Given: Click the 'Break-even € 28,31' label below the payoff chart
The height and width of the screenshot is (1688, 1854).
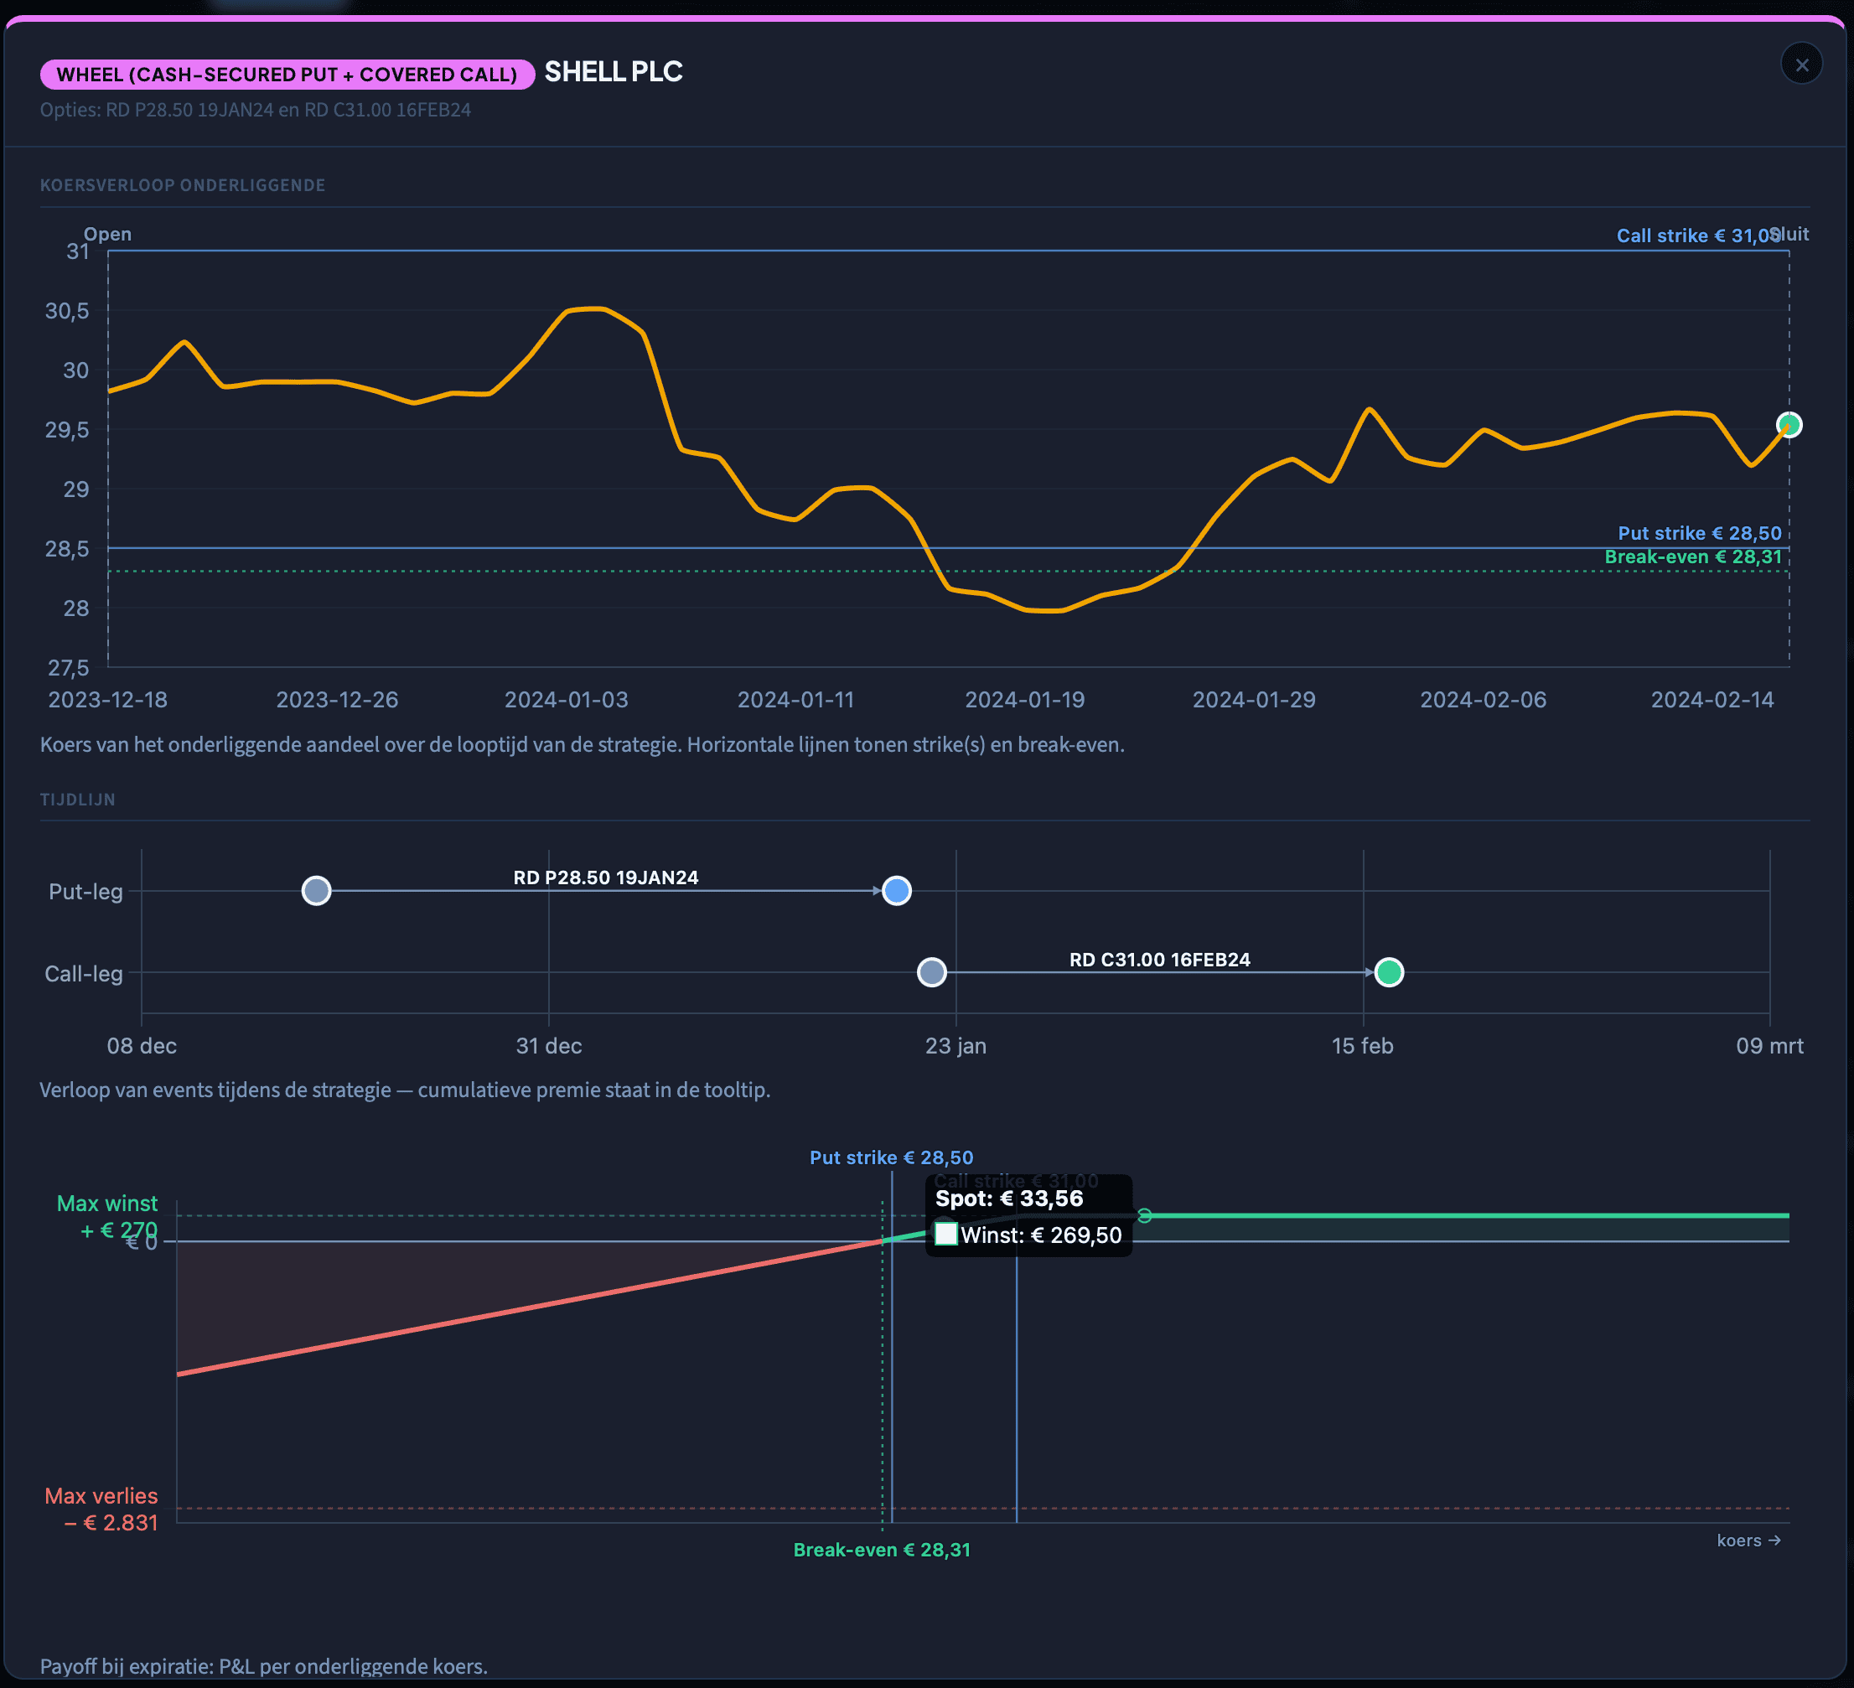Looking at the screenshot, I should pos(882,1549).
